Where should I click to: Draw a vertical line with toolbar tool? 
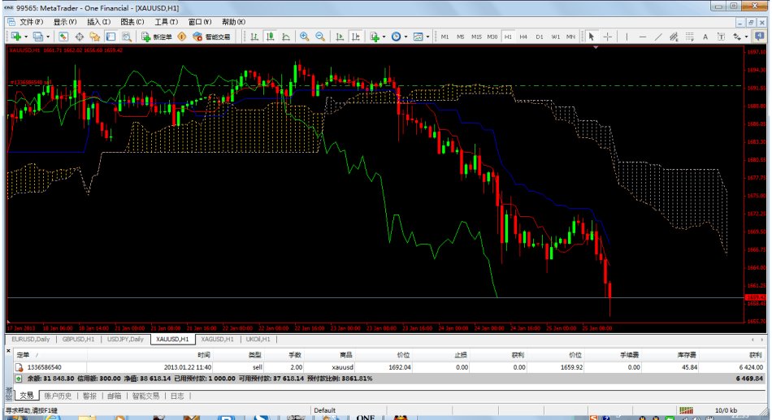[627, 37]
